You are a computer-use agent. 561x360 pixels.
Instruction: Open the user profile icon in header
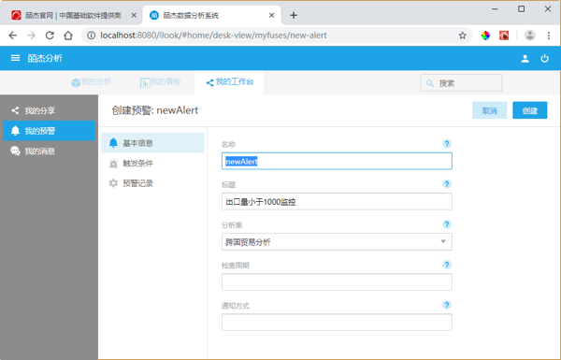tap(525, 59)
